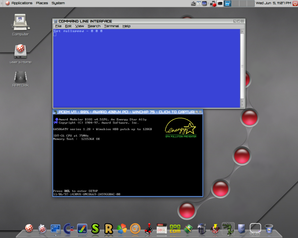Image resolution: width=298 pixels, height=238 pixels.
Task: Launch the colorful four-petal dock icon
Action: (122, 228)
